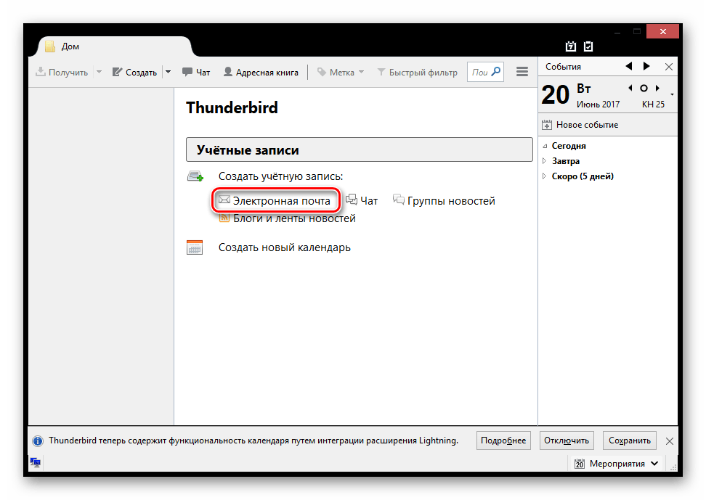Click the online status icon in status bar

[x=35, y=462]
